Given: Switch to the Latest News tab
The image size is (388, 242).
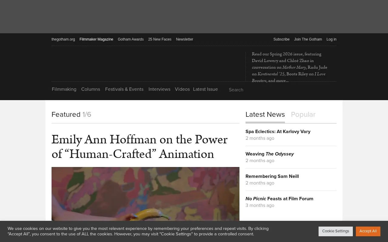Looking at the screenshot, I should click(265, 115).
